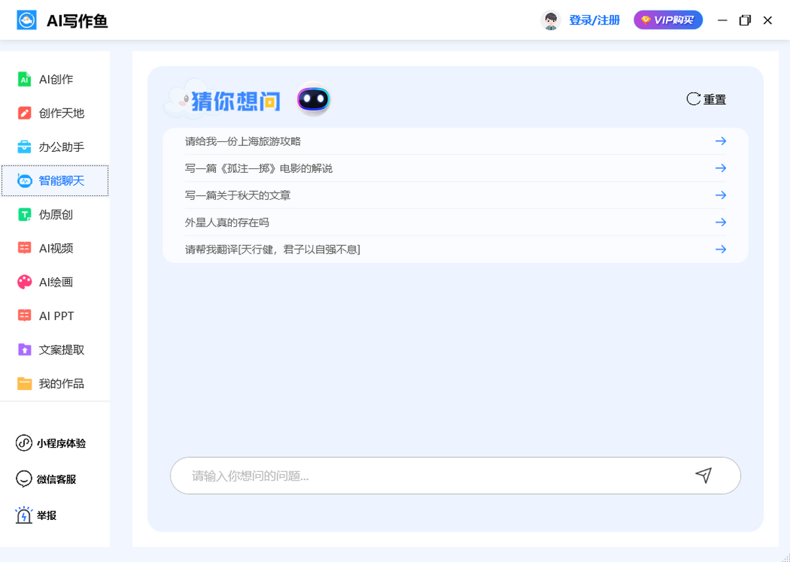
Task: Open the AI绘画 palette icon
Action: pos(24,282)
